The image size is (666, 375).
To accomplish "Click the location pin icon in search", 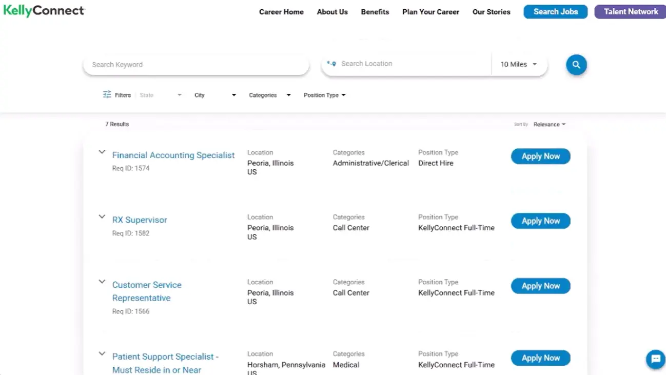I will tap(331, 64).
